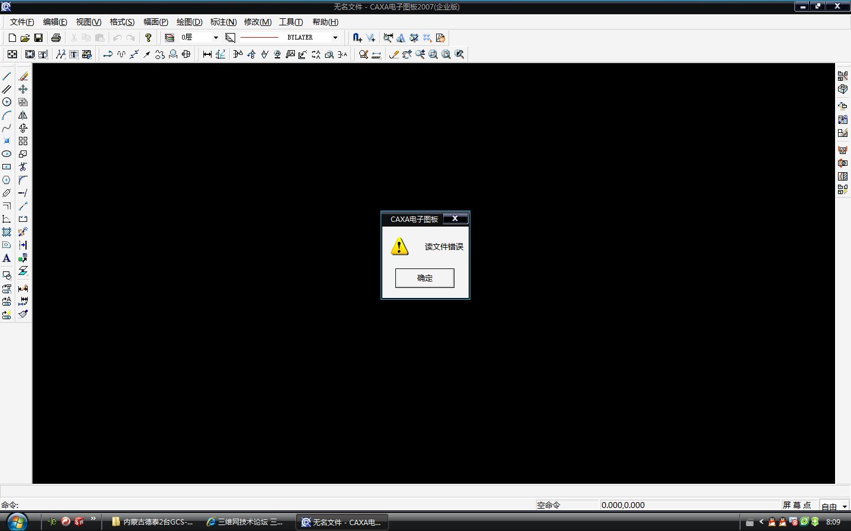The image size is (851, 531).
Task: Select the Rectangle drawing tool
Action: click(7, 168)
